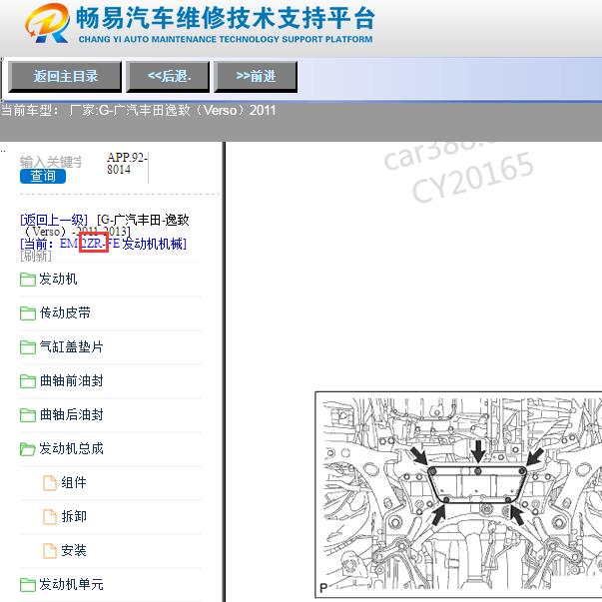The image size is (602, 602).
Task: Select the 发动机 tree entry text
Action: point(58,280)
